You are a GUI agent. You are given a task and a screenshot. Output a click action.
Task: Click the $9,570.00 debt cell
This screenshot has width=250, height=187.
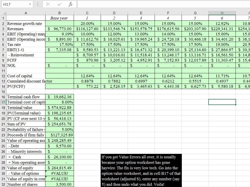pos(59,146)
